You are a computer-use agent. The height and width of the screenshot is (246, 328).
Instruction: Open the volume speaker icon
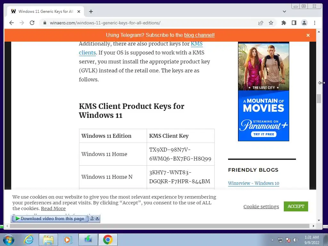295,240
